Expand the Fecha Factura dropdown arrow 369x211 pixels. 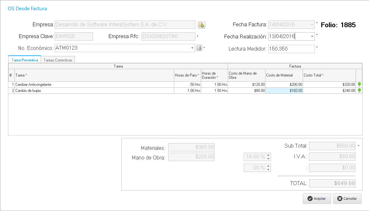click(312, 25)
